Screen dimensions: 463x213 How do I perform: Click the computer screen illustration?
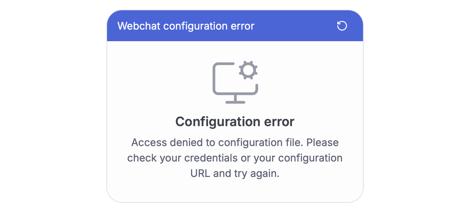click(x=228, y=80)
